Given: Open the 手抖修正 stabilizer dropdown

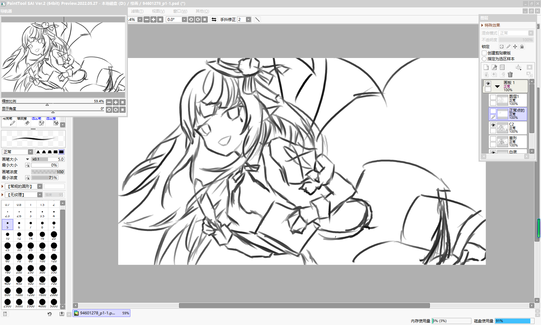Looking at the screenshot, I should coord(248,20).
